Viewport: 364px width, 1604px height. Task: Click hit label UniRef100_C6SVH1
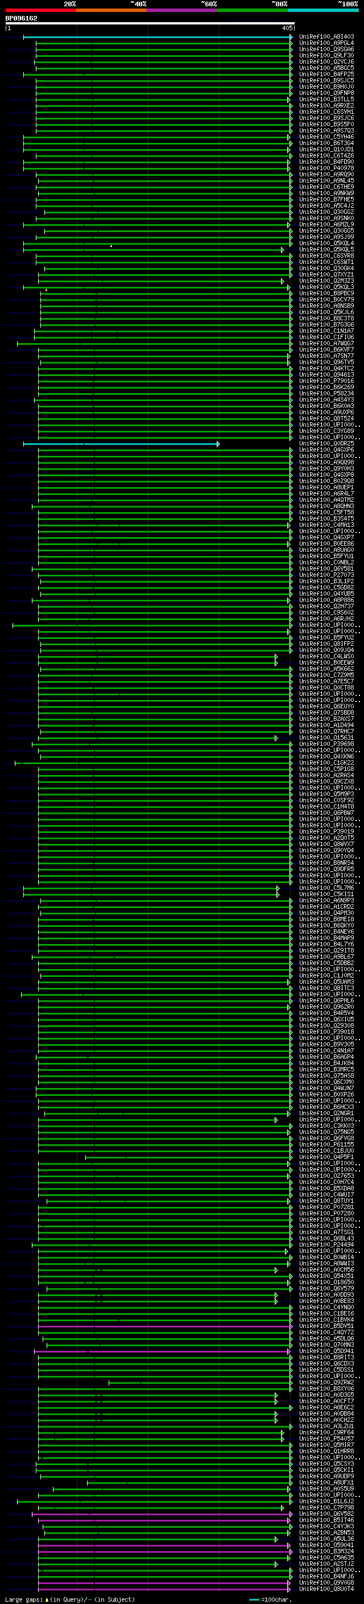click(x=326, y=112)
